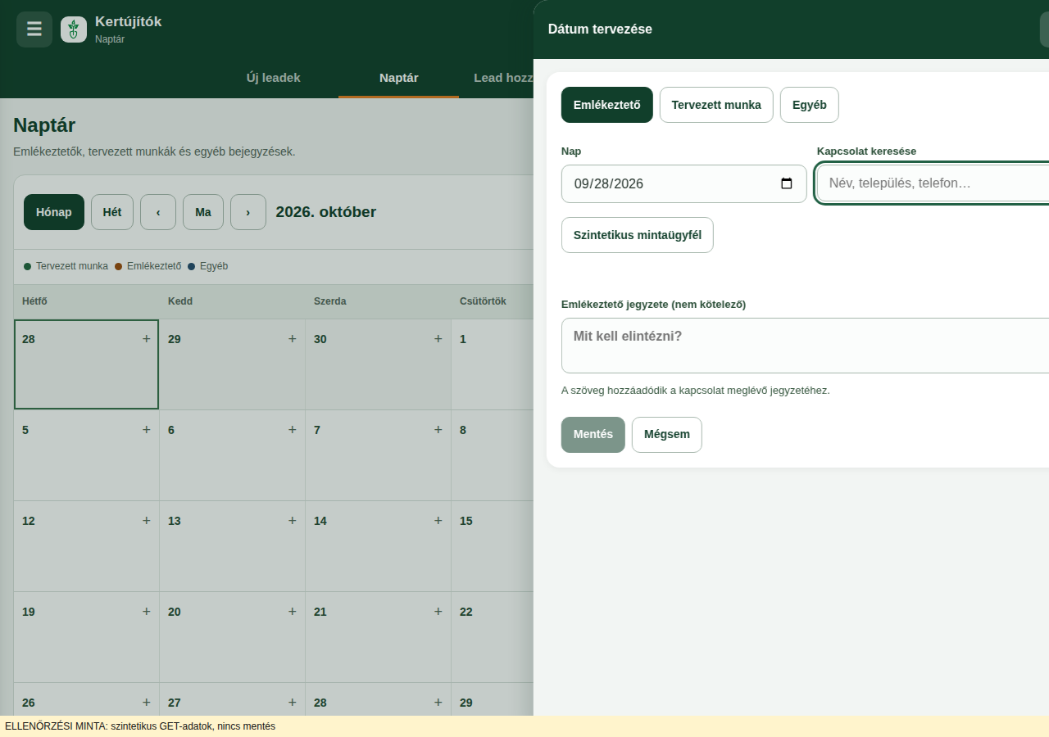The height and width of the screenshot is (737, 1049).
Task: Add entry on Monday 5
Action: point(147,429)
